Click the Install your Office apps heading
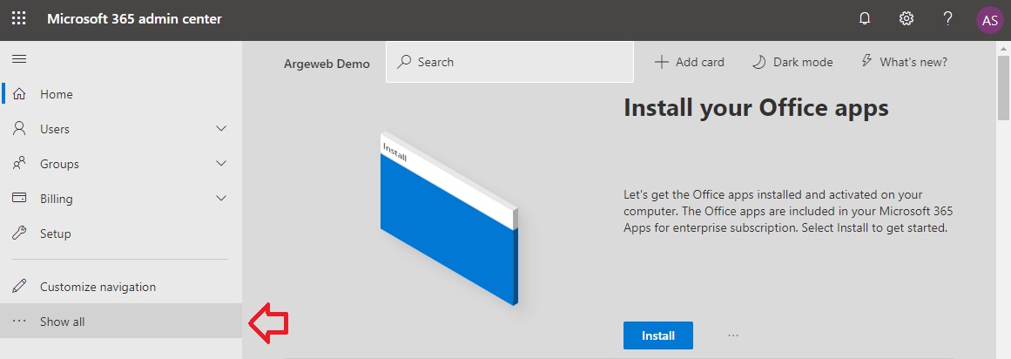 click(756, 108)
